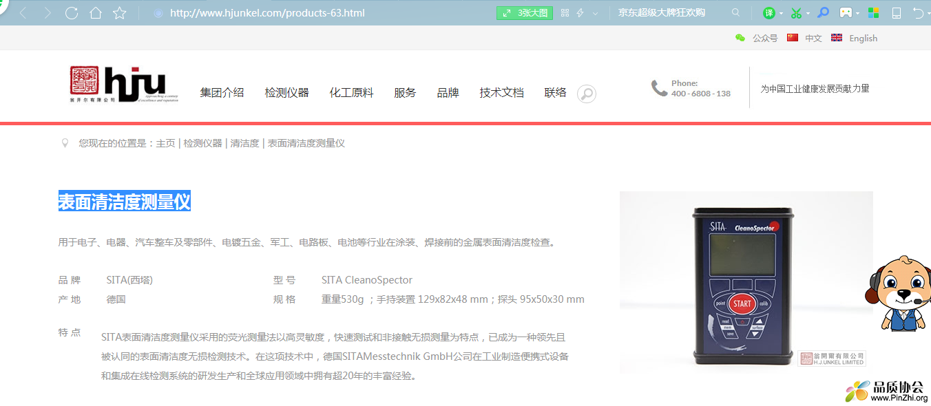Go to 主页 in the breadcrumb
Screen dimensions: 931x406
coord(165,143)
